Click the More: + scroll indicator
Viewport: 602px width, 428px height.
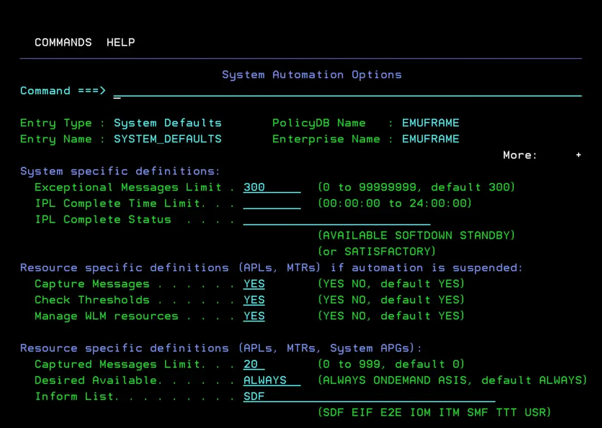[542, 155]
